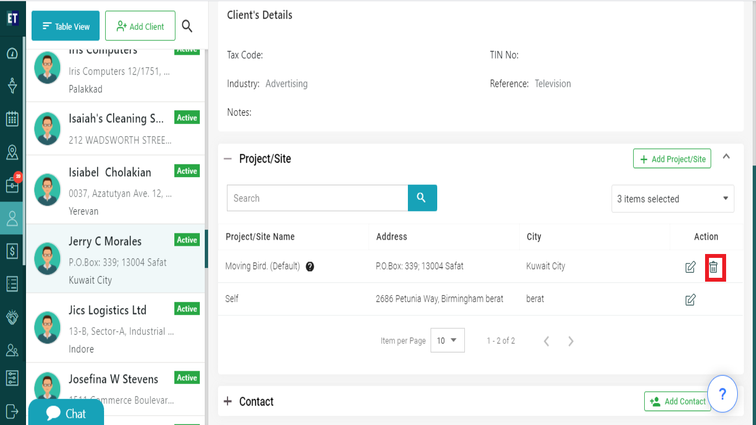Screen dimensions: 756x425
Task: Click the Kuwait City cell in project table
Action: [546, 266]
